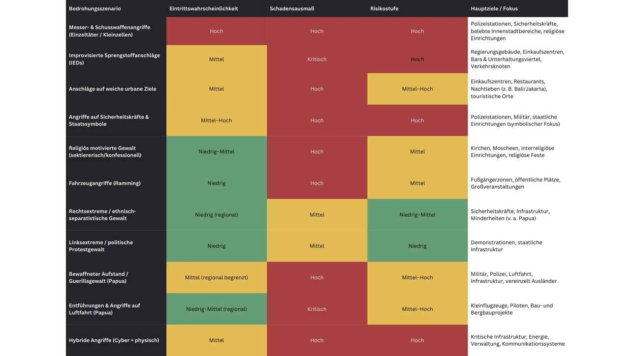Select the Kritisch cell in the Entführungen row

[317, 309]
